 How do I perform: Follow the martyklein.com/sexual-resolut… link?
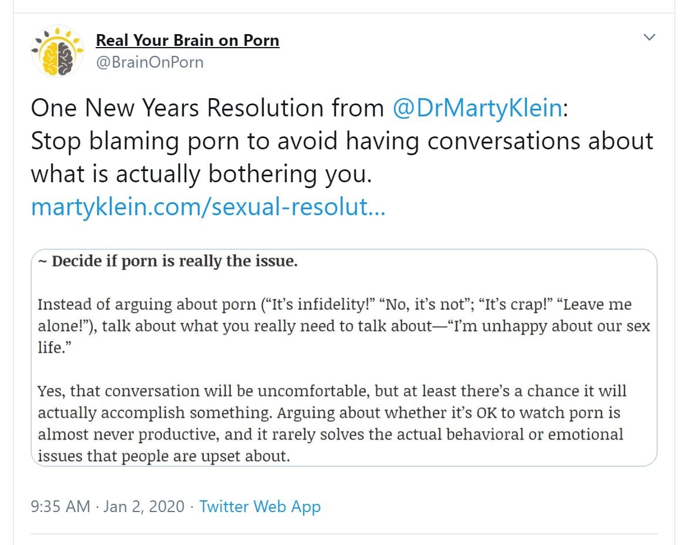click(x=208, y=207)
